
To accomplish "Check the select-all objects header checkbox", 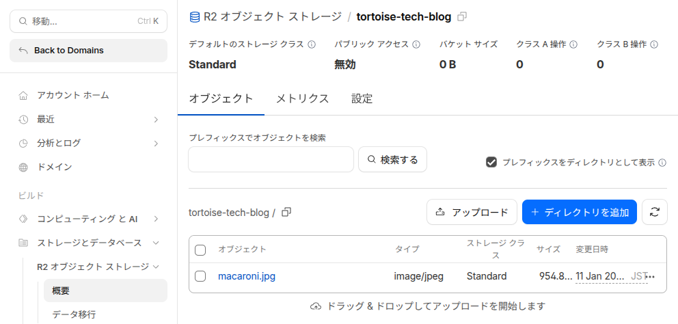I will (200, 249).
